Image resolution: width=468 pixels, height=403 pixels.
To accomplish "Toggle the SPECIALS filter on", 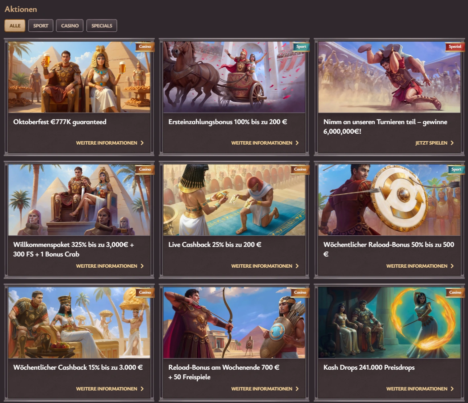I will click(x=101, y=25).
